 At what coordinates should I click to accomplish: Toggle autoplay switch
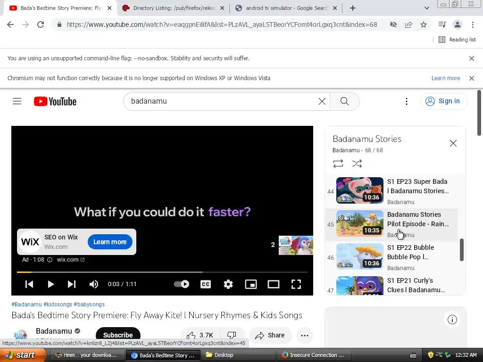click(x=182, y=284)
